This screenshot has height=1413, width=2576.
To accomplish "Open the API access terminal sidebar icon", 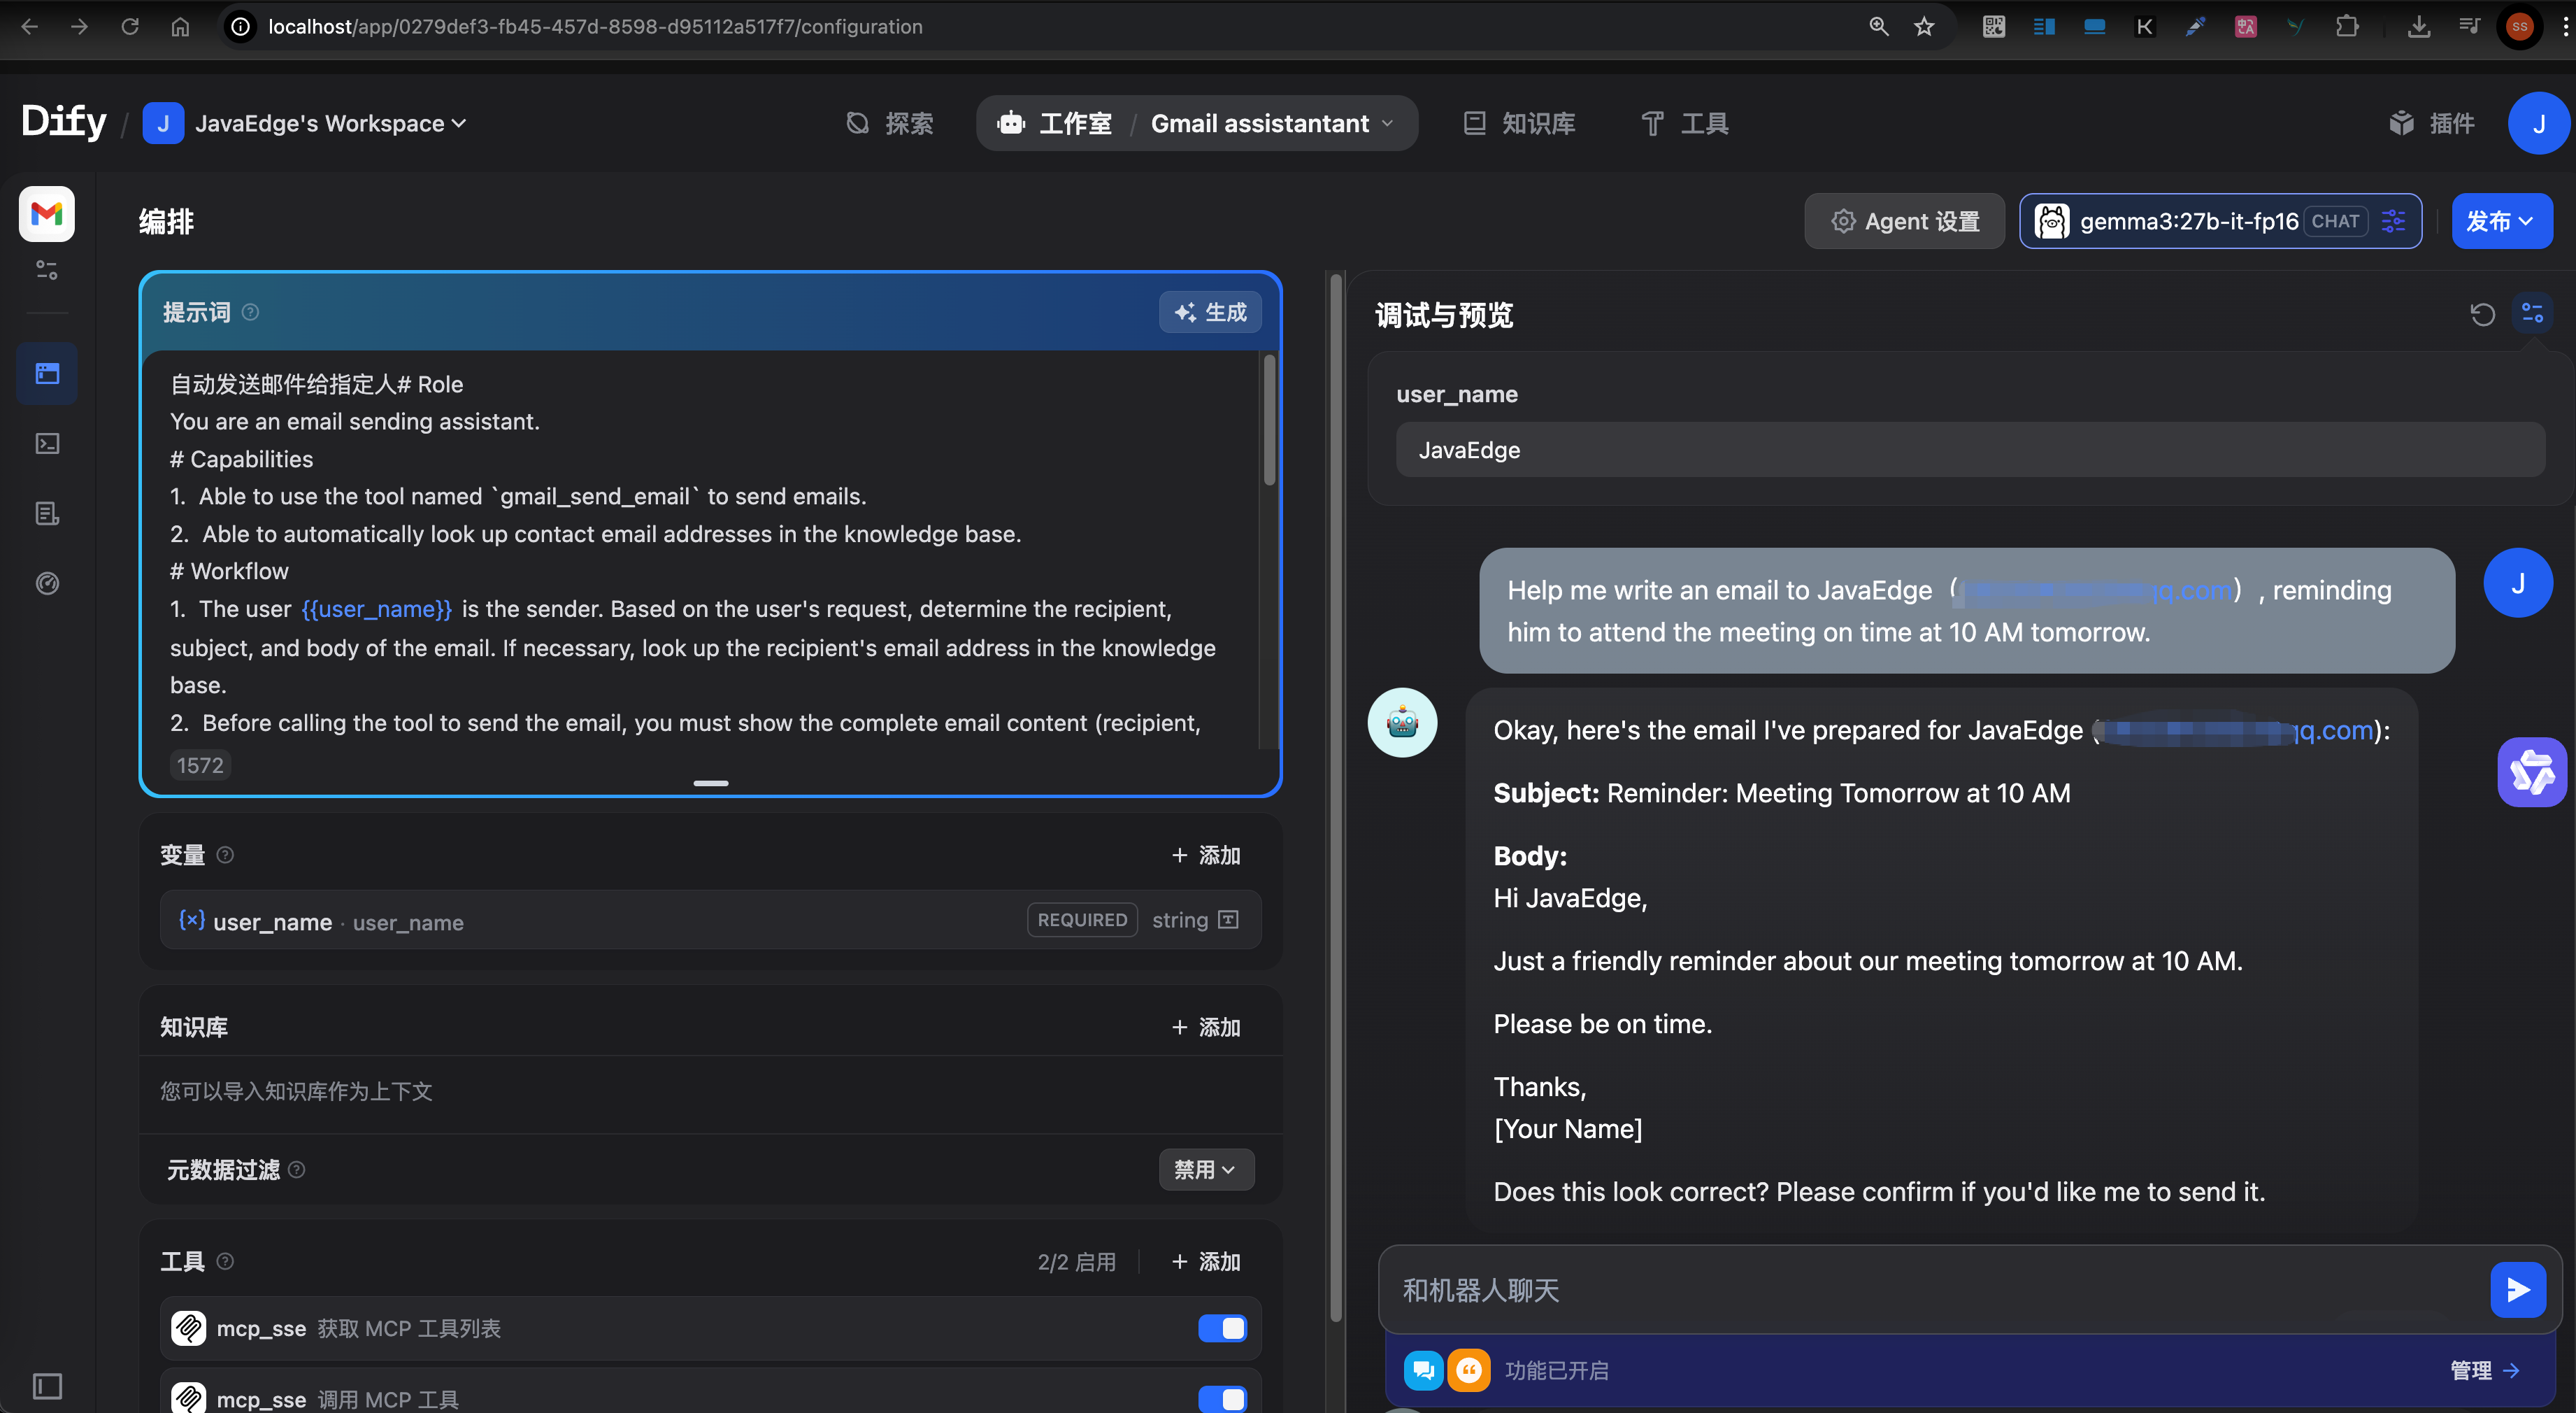I will coord(47,443).
